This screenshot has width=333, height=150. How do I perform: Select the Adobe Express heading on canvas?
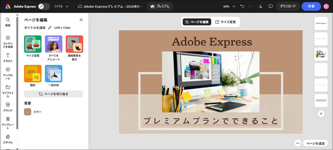coord(212,42)
